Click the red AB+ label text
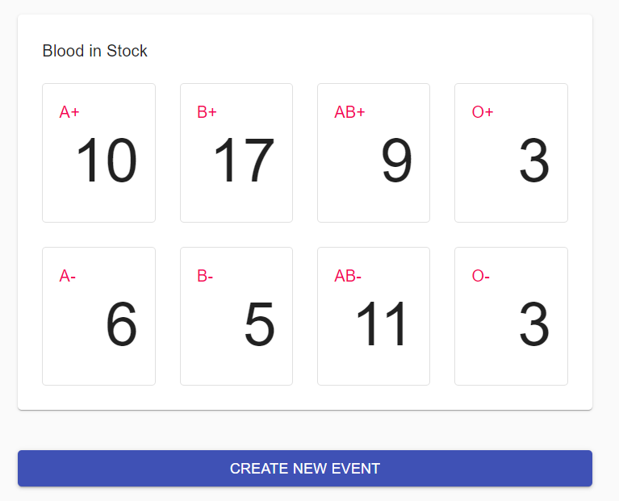 pyautogui.click(x=349, y=112)
